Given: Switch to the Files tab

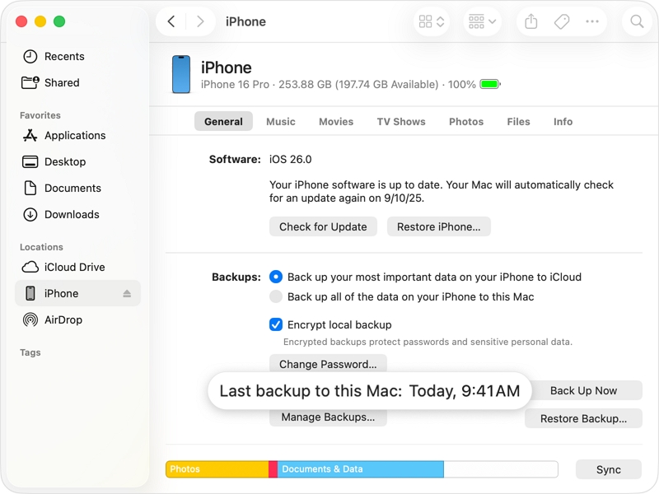Looking at the screenshot, I should coord(518,121).
